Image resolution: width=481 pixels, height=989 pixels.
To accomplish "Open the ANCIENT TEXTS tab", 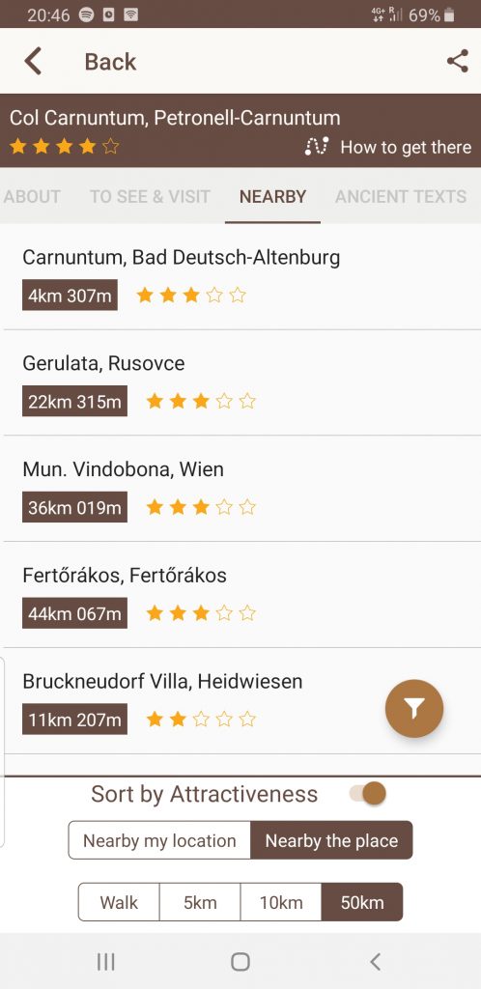I will [x=401, y=197].
